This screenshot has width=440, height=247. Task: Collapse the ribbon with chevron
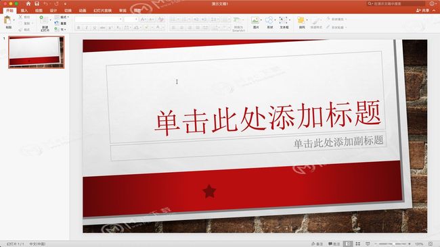tap(434, 10)
